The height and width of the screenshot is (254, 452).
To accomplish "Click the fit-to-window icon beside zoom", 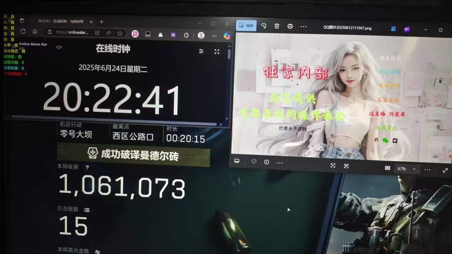I will click(387, 168).
